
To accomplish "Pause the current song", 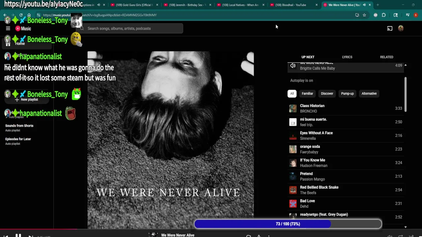I will [18, 236].
